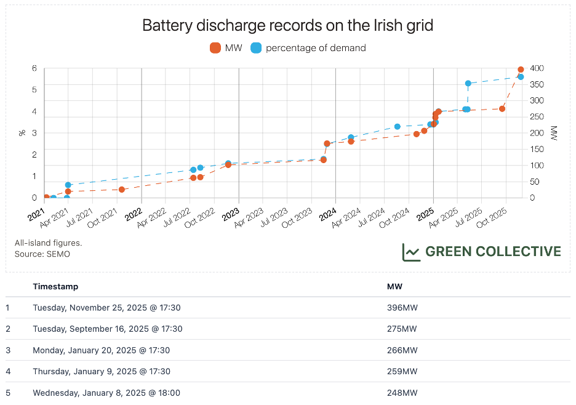Toggle the orange MW legend swatch
Image resolution: width=576 pixels, height=405 pixels.
[215, 48]
